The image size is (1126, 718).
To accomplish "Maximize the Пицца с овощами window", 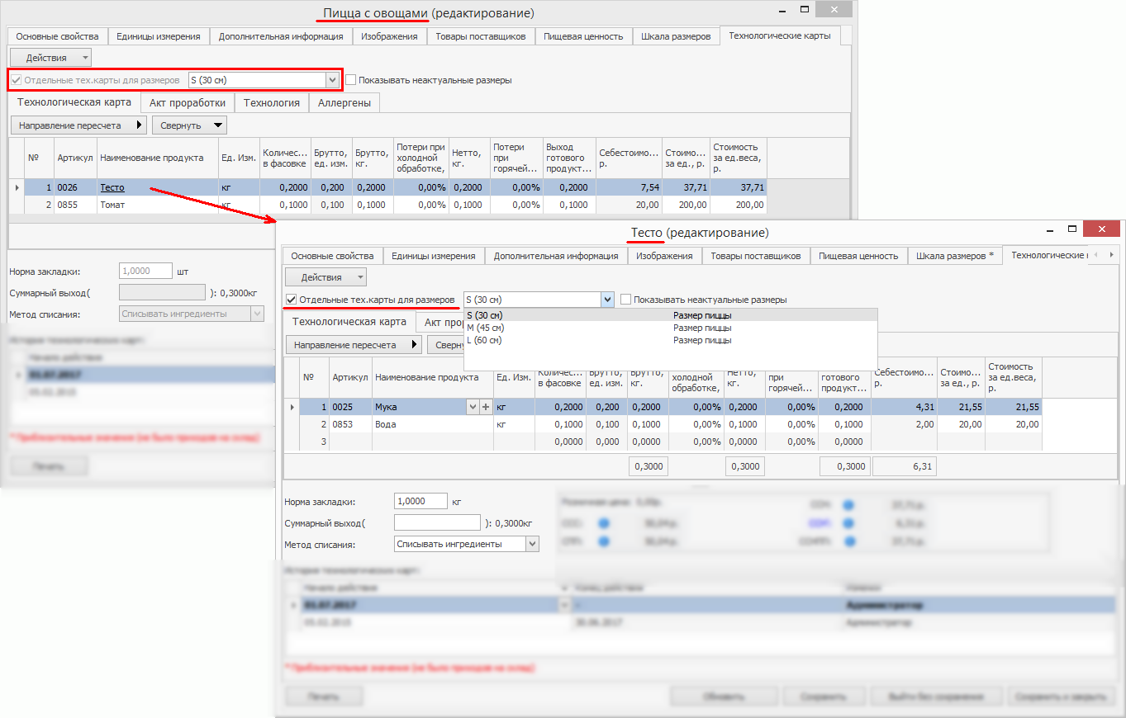I will 805,10.
